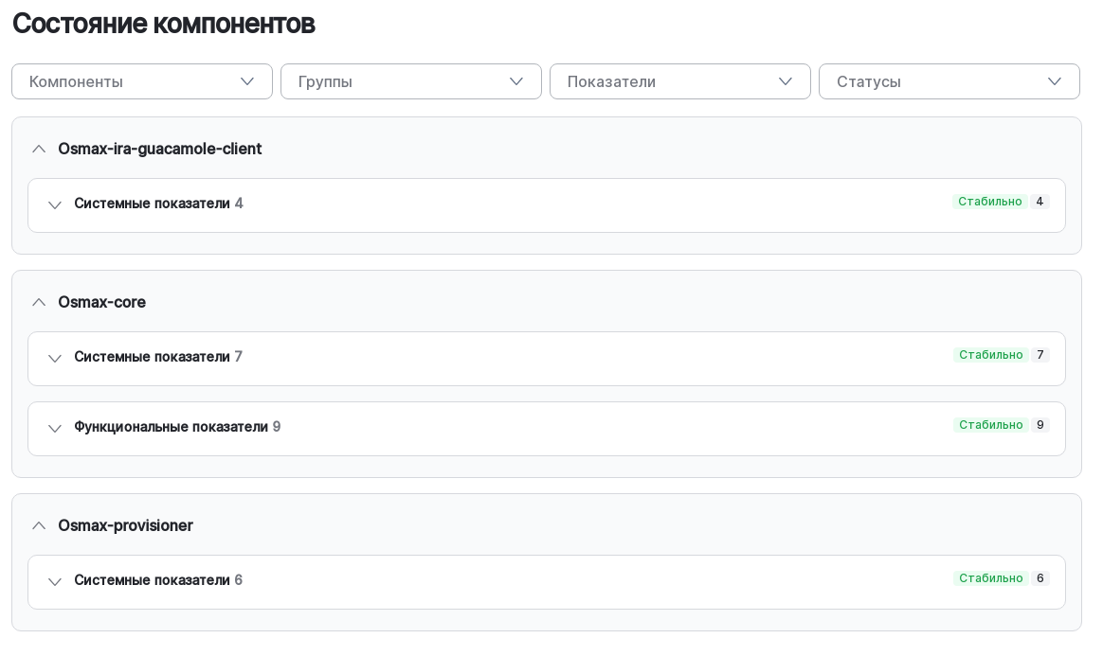This screenshot has width=1103, height=656.
Task: Click the Стабильно status on Функциональные показатели row
Action: click(x=991, y=425)
